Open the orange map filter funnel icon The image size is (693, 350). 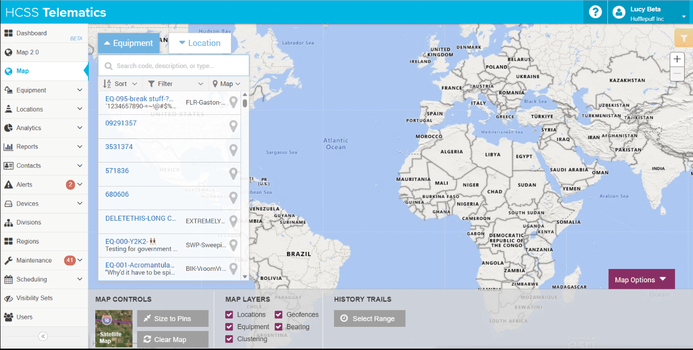click(x=684, y=38)
